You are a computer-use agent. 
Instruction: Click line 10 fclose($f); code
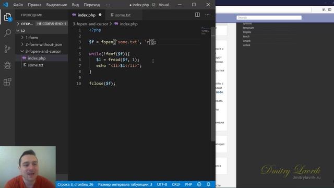click(x=102, y=84)
